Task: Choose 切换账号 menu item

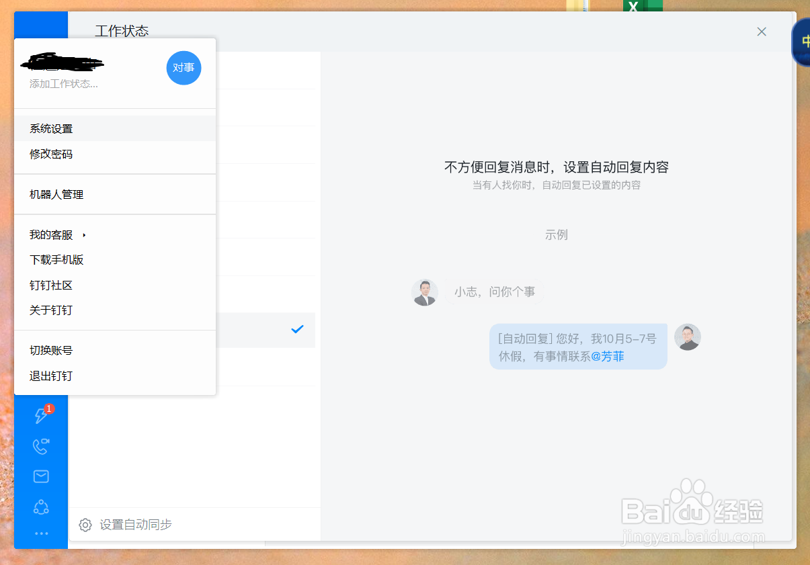Action: click(115, 351)
